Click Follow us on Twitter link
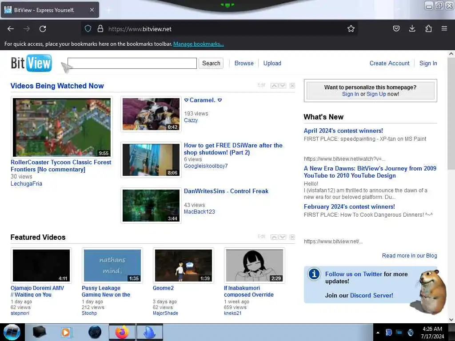The width and height of the screenshot is (455, 341). coord(354,274)
